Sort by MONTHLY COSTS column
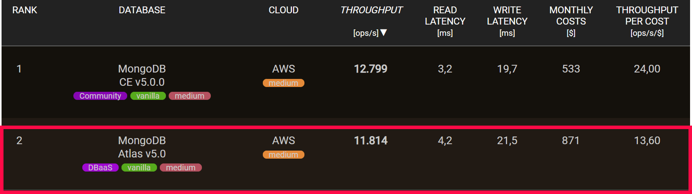692x194 pixels. pos(571,21)
